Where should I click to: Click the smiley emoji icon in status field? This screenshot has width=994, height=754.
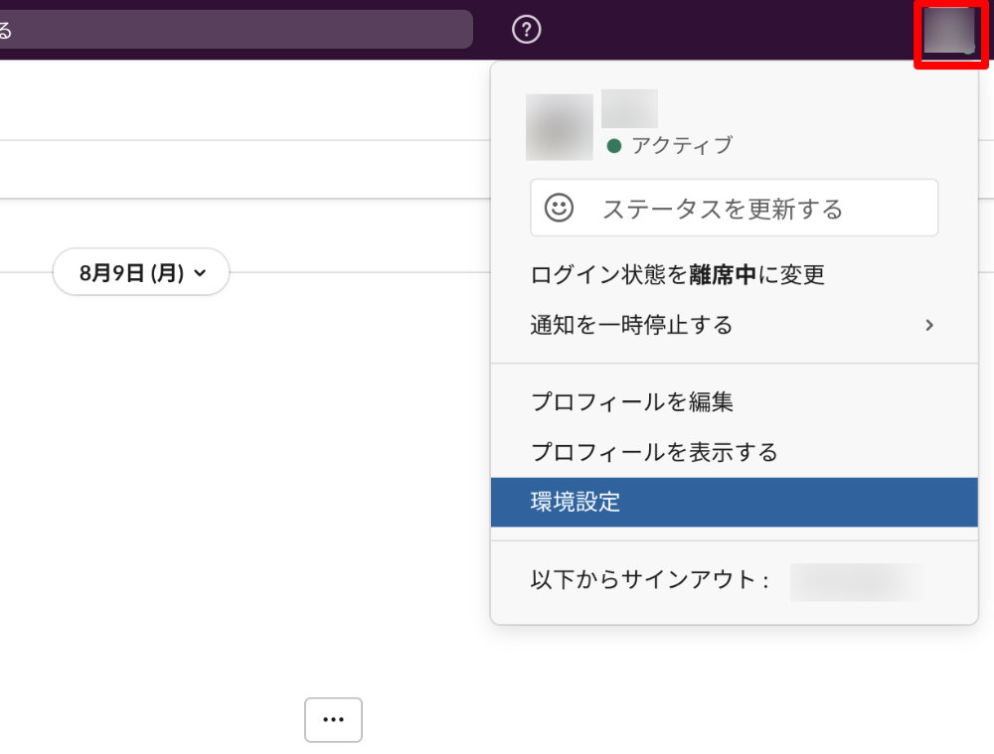coord(560,208)
